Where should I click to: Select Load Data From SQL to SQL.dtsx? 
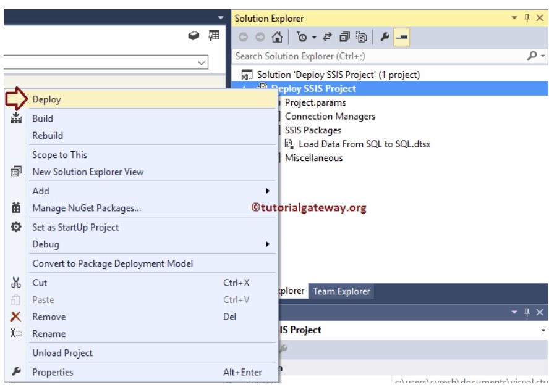pos(364,144)
